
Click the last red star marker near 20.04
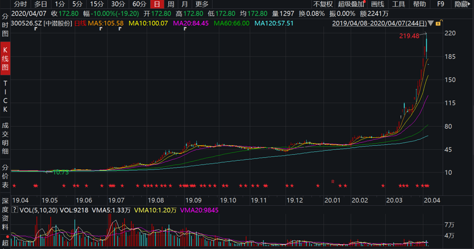click(427, 186)
